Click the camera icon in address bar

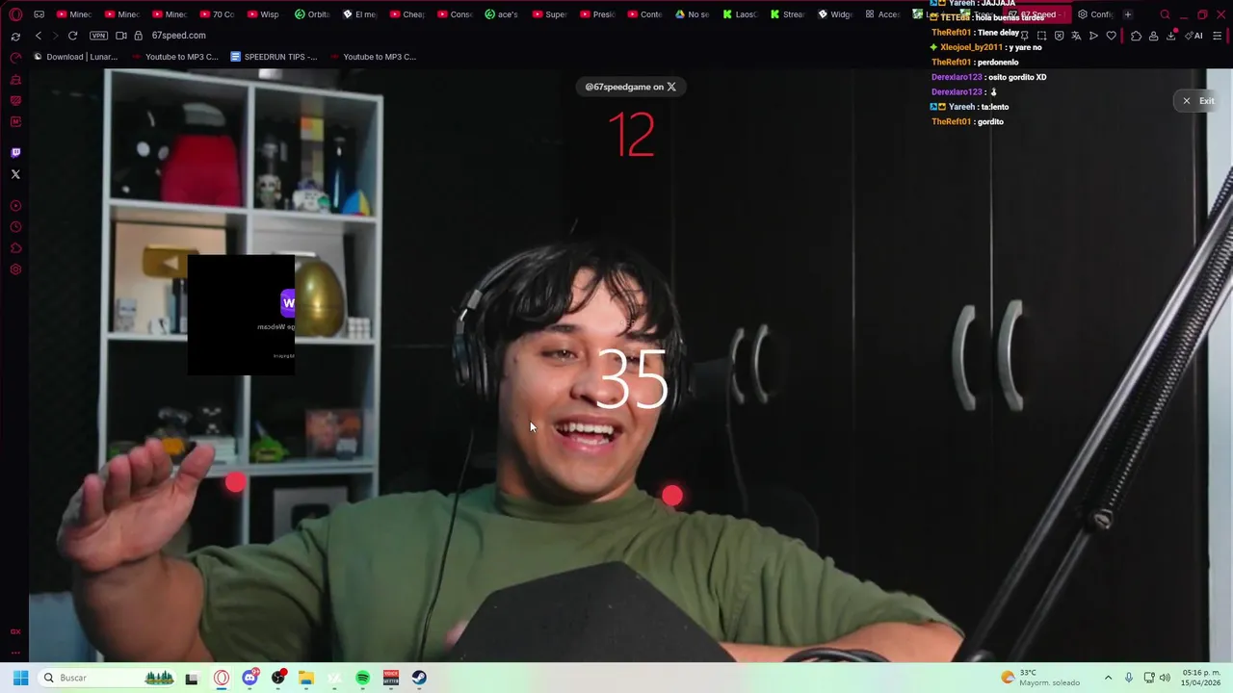(x=121, y=36)
